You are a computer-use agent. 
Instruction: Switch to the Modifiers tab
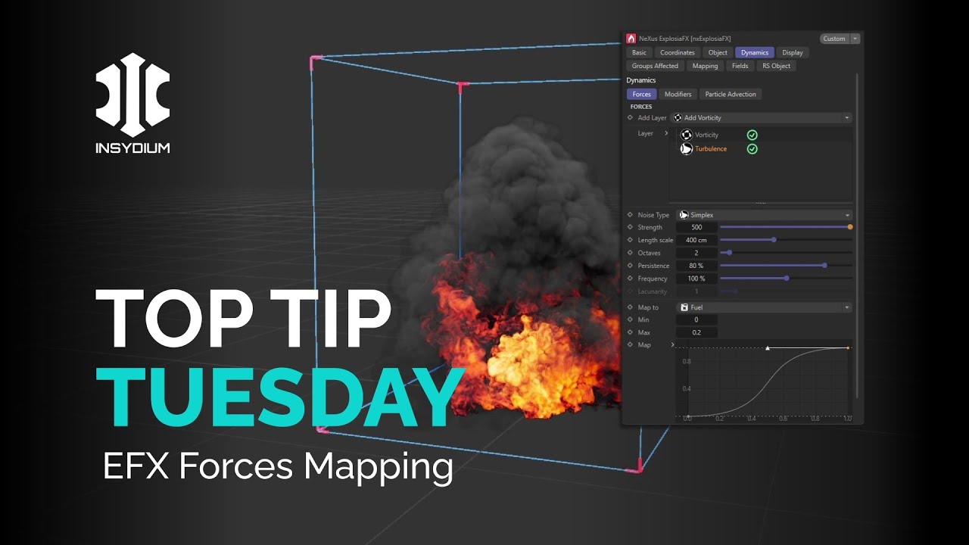tap(678, 95)
